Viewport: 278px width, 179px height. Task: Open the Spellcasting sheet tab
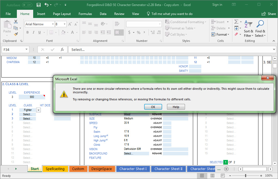pos(55,169)
